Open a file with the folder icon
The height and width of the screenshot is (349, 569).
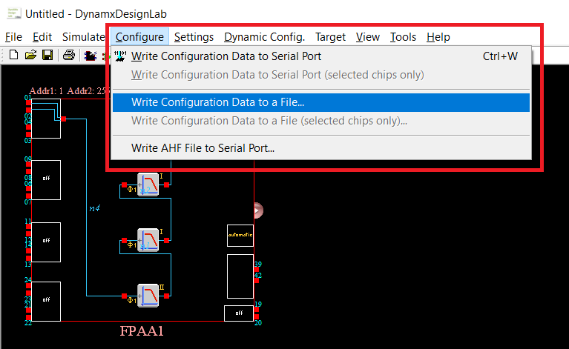pyautogui.click(x=30, y=56)
